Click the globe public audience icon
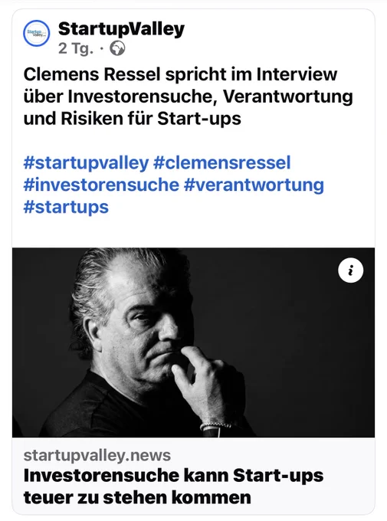 (x=117, y=48)
